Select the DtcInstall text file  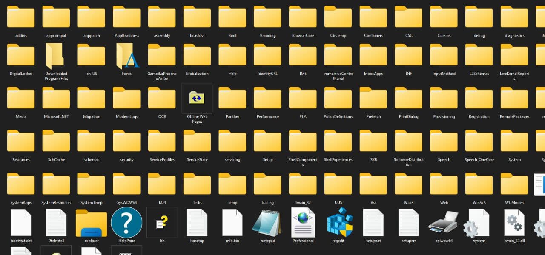[56, 222]
